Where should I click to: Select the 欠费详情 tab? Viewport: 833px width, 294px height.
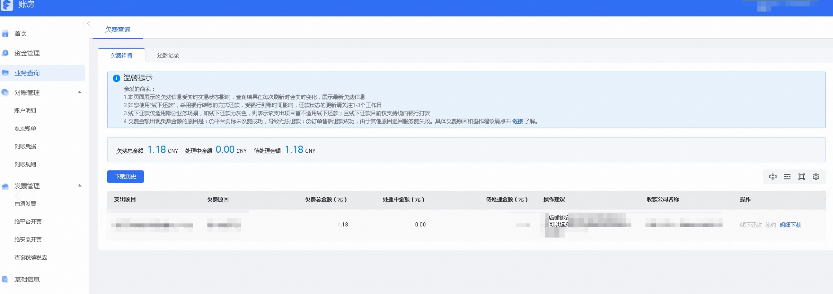(x=122, y=55)
